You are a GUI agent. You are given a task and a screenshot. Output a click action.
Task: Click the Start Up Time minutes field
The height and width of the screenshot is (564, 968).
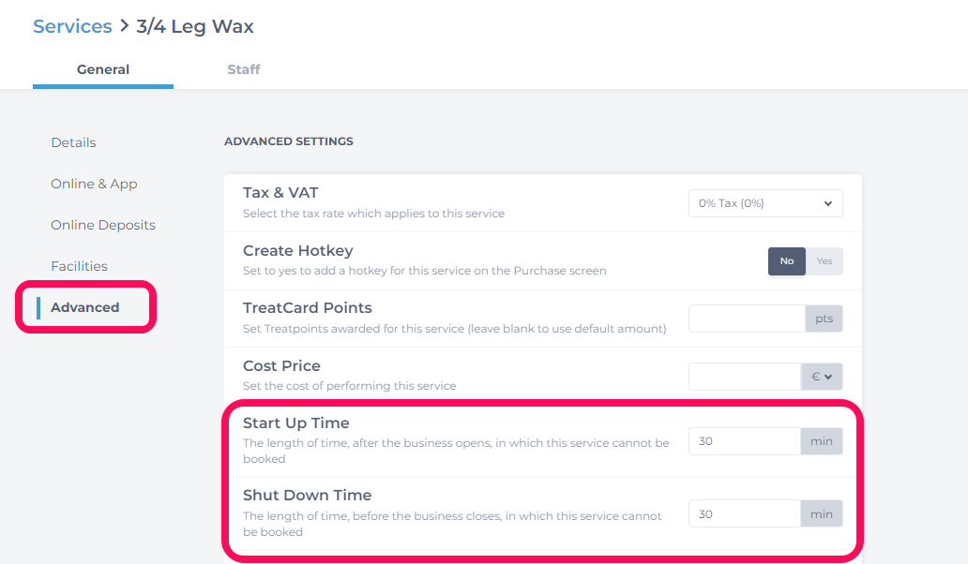click(x=745, y=441)
